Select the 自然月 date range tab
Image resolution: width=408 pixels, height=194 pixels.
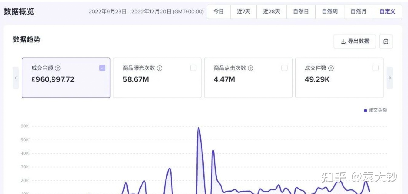click(358, 12)
